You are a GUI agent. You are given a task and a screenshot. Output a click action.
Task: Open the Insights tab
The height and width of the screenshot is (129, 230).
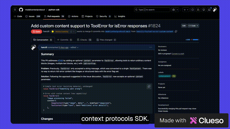(x=120, y=16)
